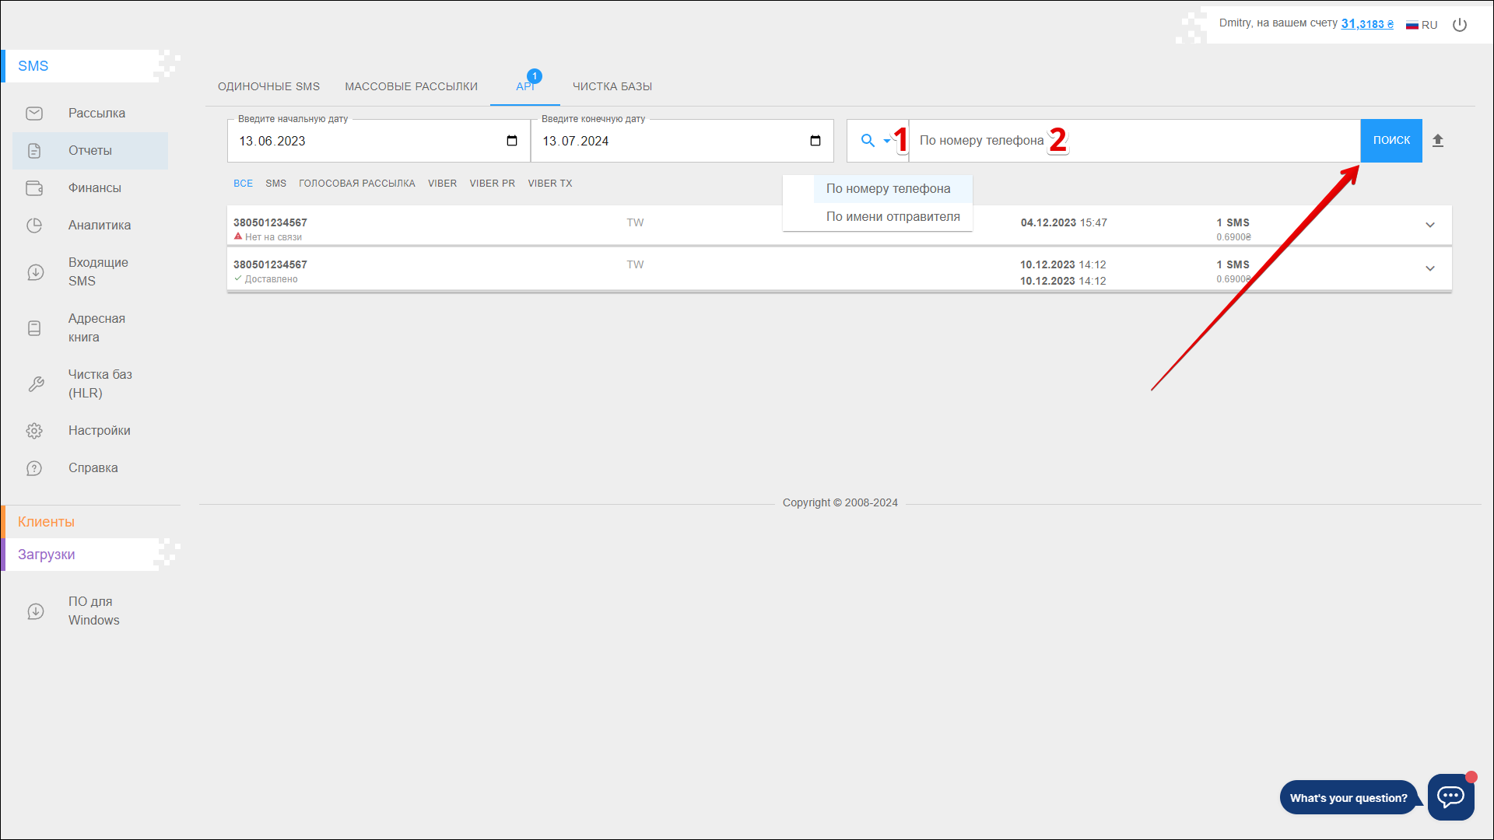Select По имени отправителя option

893,217
